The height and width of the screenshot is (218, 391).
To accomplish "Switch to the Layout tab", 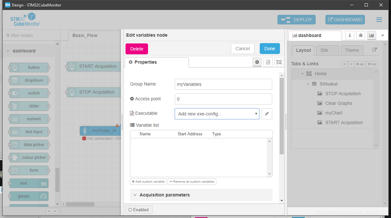I will click(x=303, y=50).
